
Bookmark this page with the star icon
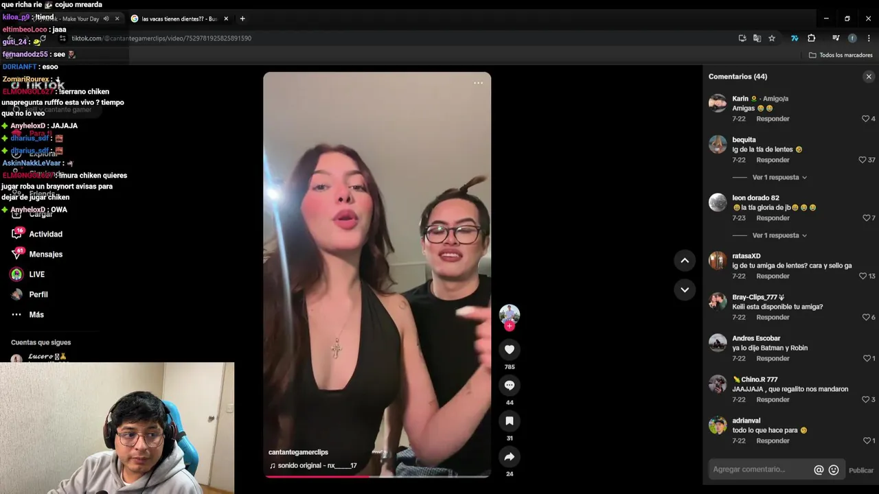(x=772, y=38)
